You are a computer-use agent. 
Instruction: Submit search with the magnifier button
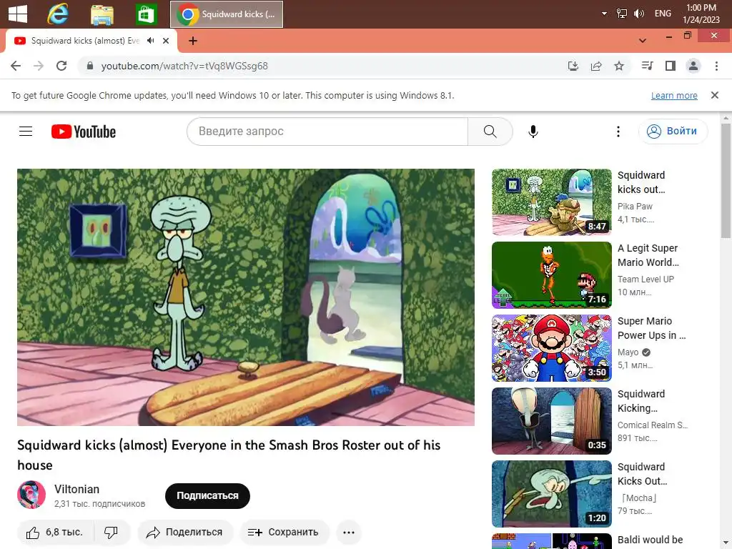pos(490,132)
